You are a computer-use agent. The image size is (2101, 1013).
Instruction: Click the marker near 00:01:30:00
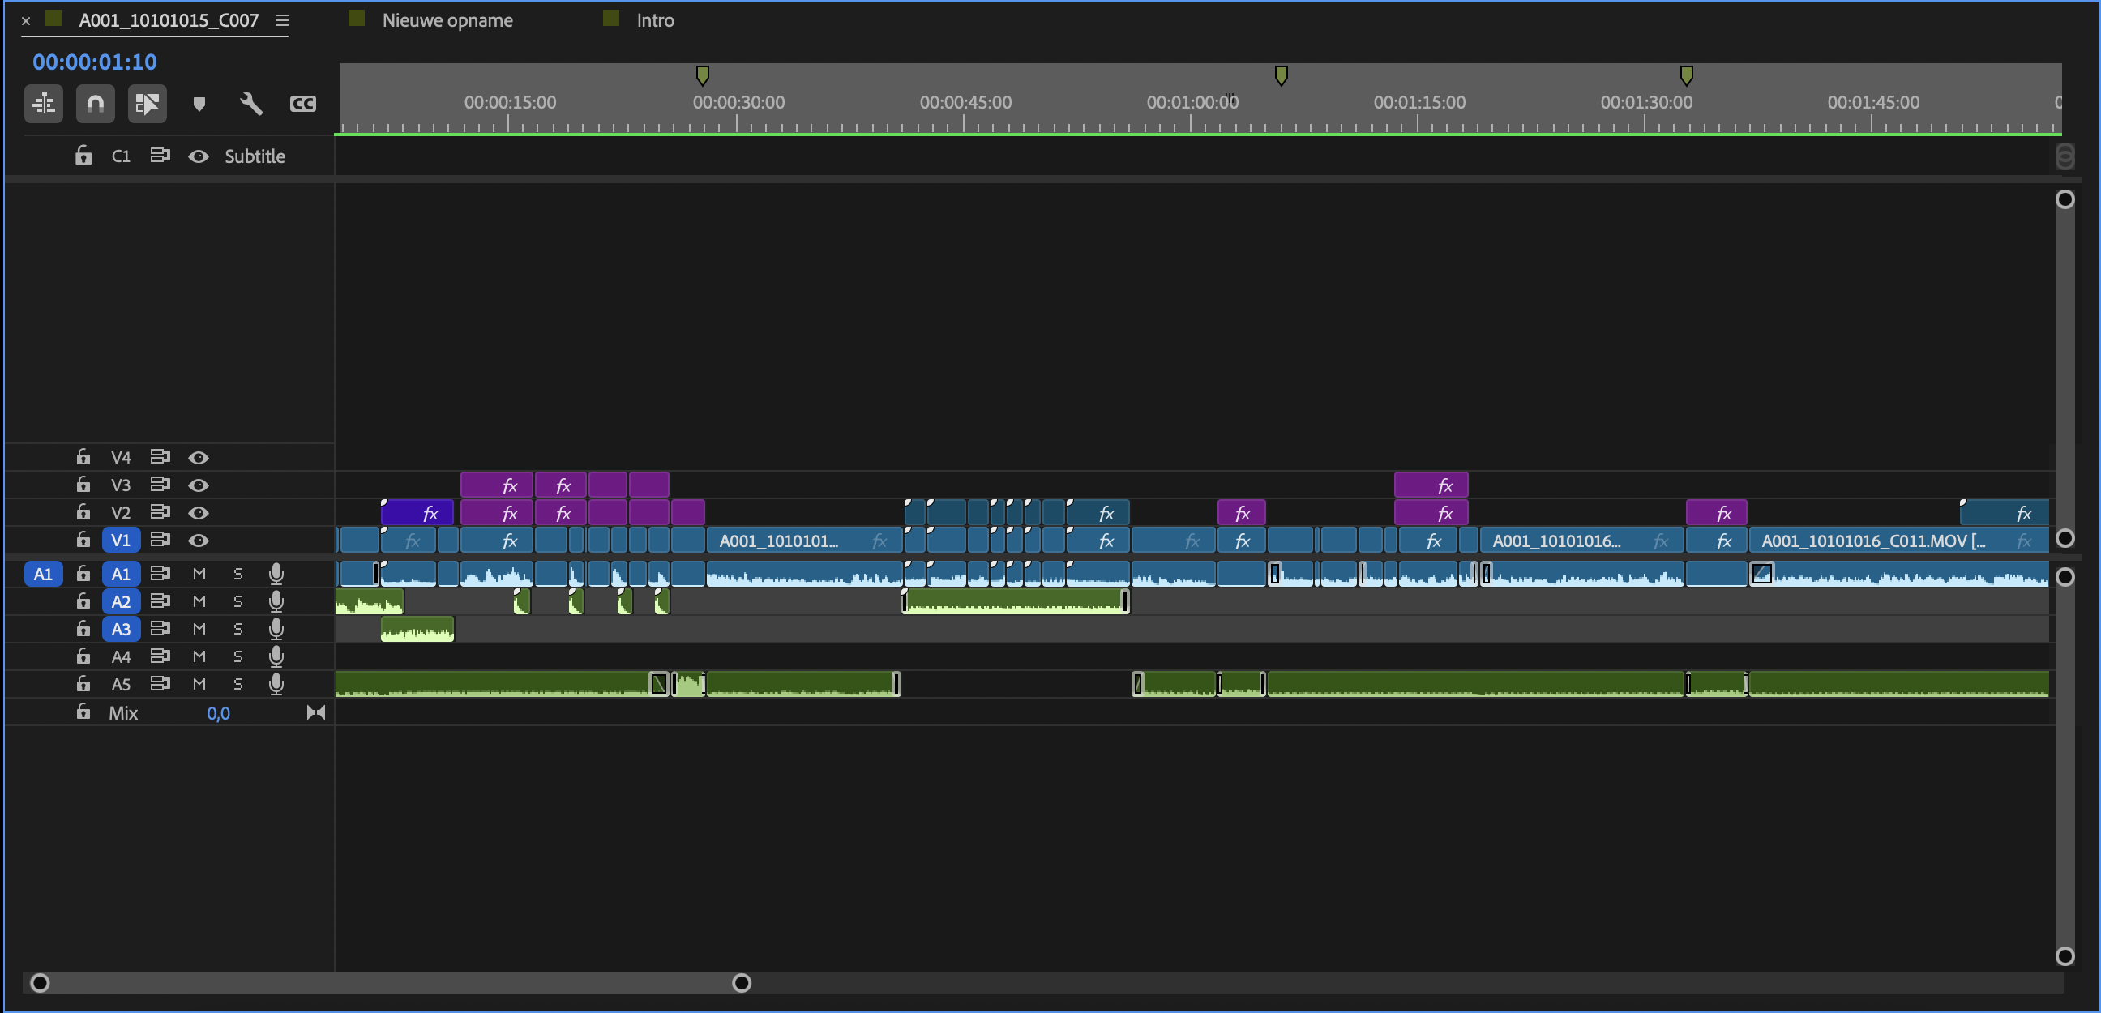click(1687, 76)
